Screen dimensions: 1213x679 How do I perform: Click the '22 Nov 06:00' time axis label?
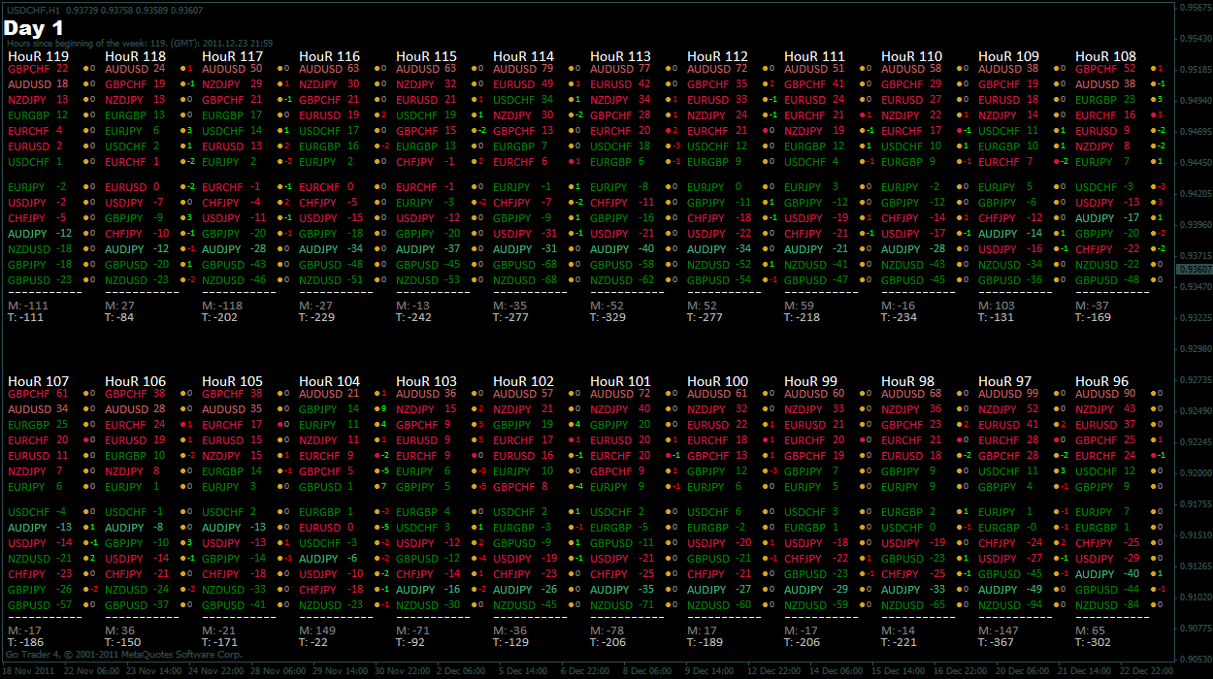[x=90, y=670]
